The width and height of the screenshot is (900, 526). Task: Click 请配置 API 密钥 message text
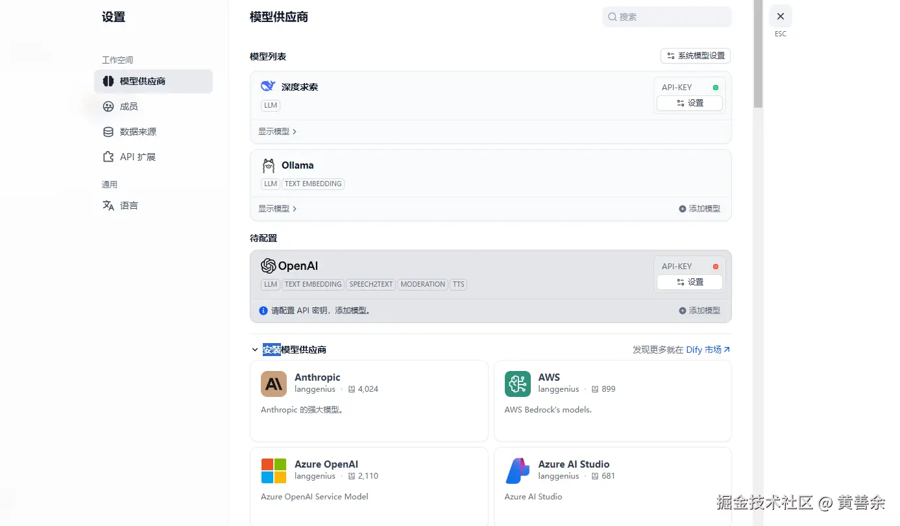pyautogui.click(x=321, y=311)
